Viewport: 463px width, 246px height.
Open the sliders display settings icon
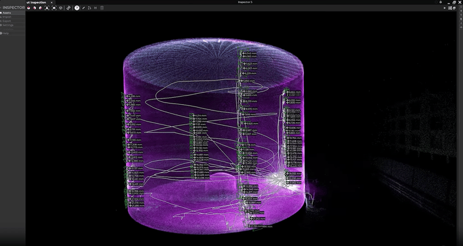(x=450, y=8)
